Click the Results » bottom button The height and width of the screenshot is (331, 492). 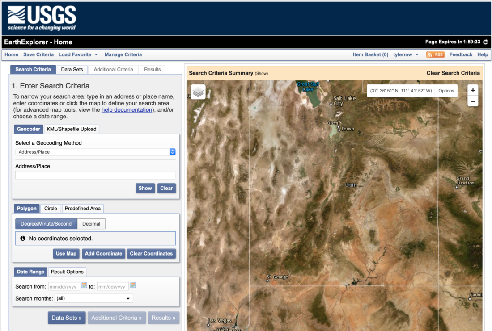(163, 318)
